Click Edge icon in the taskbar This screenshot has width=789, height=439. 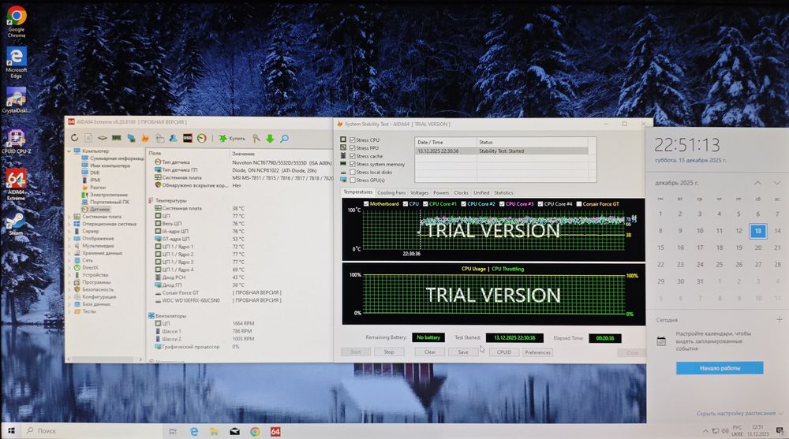(194, 431)
